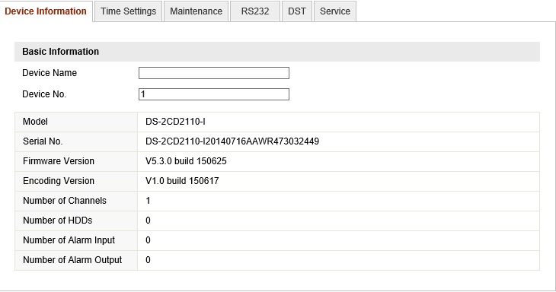This screenshot has width=556, height=292.
Task: Select the Number of Alarm Output label
Action: [72, 260]
